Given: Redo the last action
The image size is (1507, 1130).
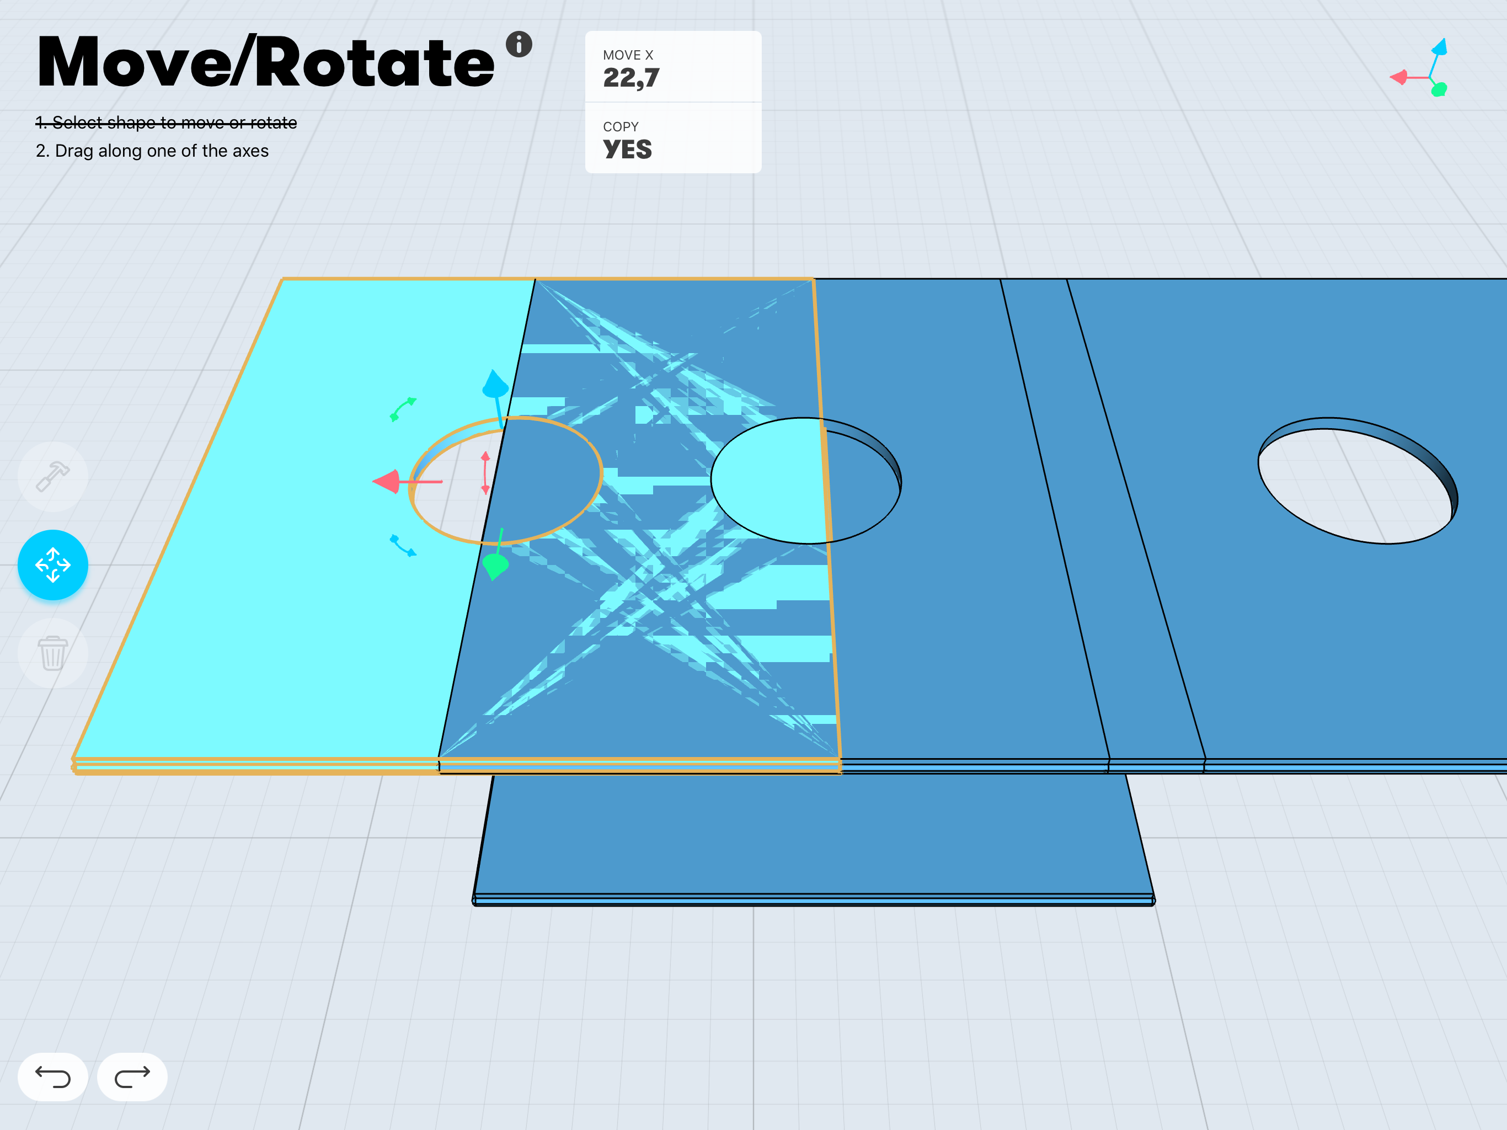Looking at the screenshot, I should coord(132,1077).
